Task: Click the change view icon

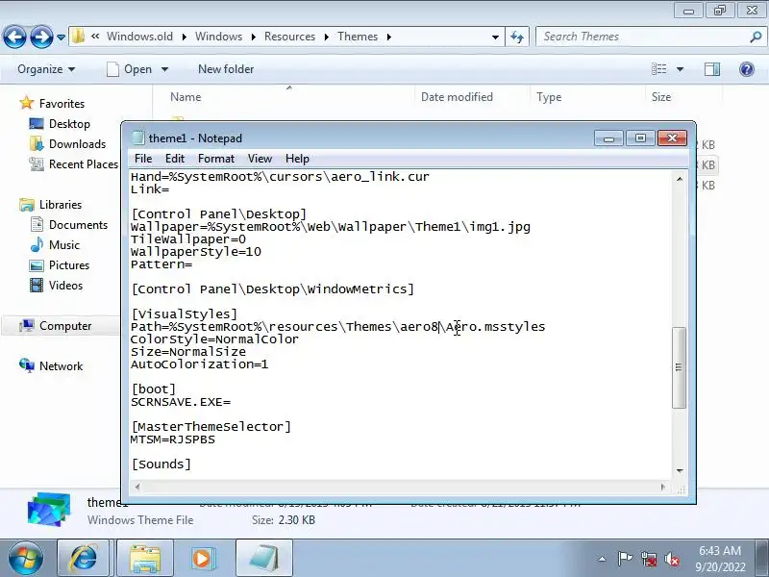Action: coord(658,69)
